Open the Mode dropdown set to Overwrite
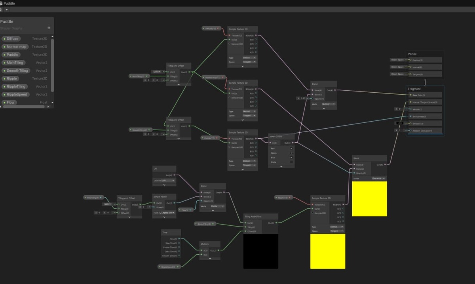The height and width of the screenshot is (284, 475). click(x=378, y=178)
